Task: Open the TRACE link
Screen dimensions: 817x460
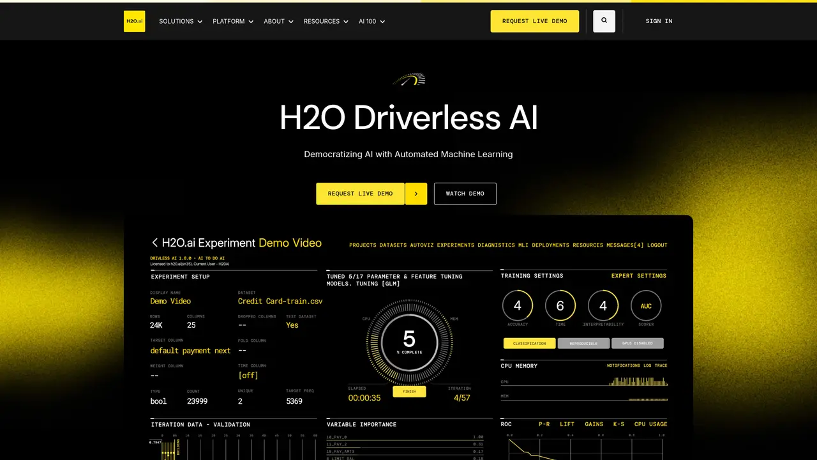Action: coord(661,365)
